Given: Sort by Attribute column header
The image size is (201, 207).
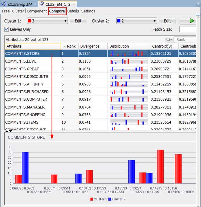Looking at the screenshot, I should coord(33,46).
